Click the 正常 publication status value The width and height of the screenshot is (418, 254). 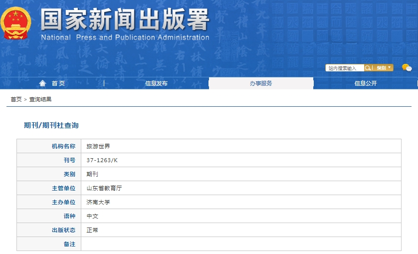click(x=92, y=230)
